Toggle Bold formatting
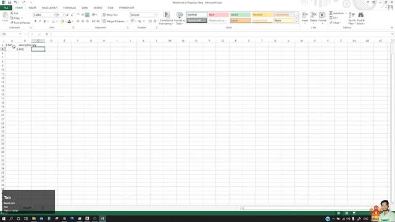This screenshot has width=395, height=222. tap(36, 22)
